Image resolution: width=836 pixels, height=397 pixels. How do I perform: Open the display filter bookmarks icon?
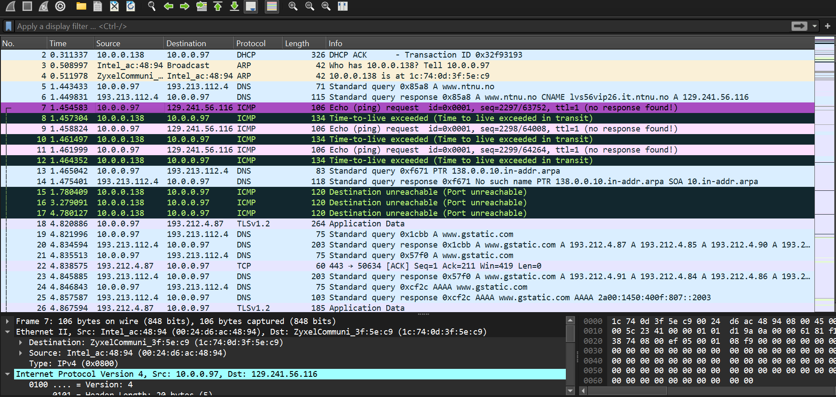[x=8, y=26]
